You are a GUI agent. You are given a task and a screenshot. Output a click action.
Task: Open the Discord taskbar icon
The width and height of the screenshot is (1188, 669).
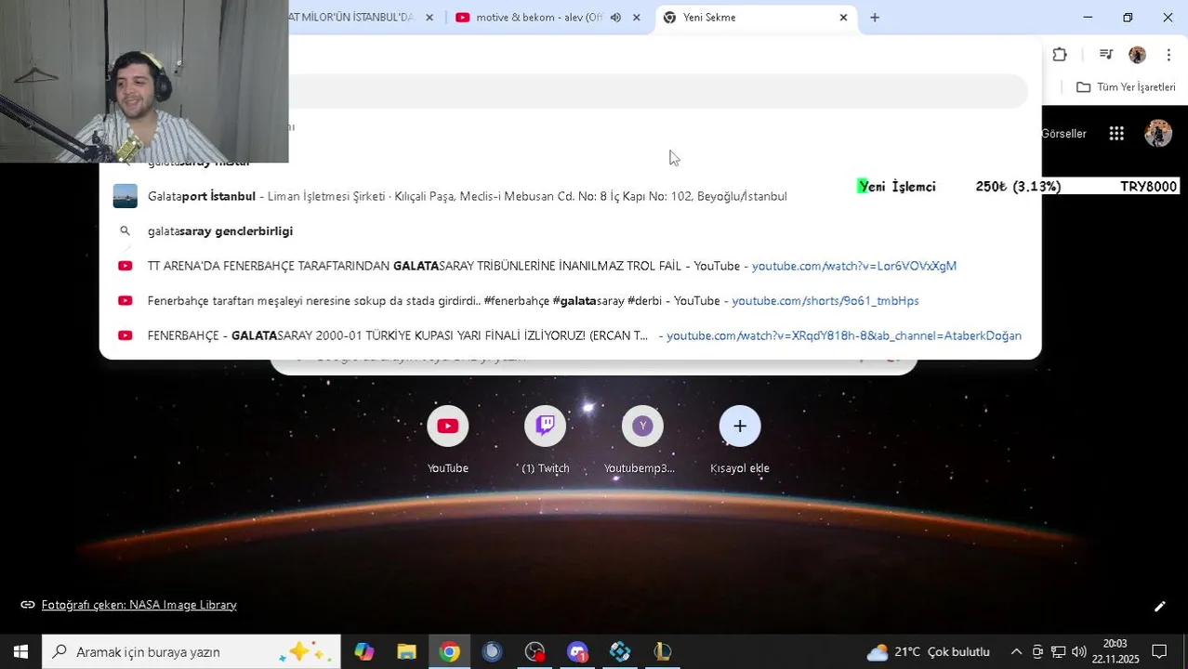577,651
